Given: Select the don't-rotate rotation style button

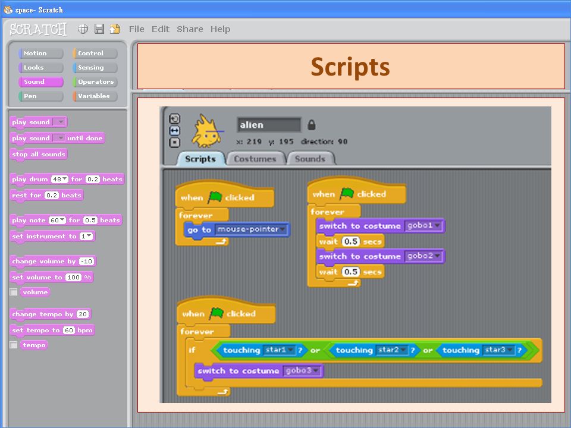Looking at the screenshot, I should 175,142.
